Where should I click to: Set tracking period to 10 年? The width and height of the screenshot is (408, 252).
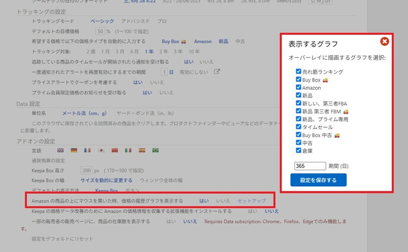[x=194, y=52]
